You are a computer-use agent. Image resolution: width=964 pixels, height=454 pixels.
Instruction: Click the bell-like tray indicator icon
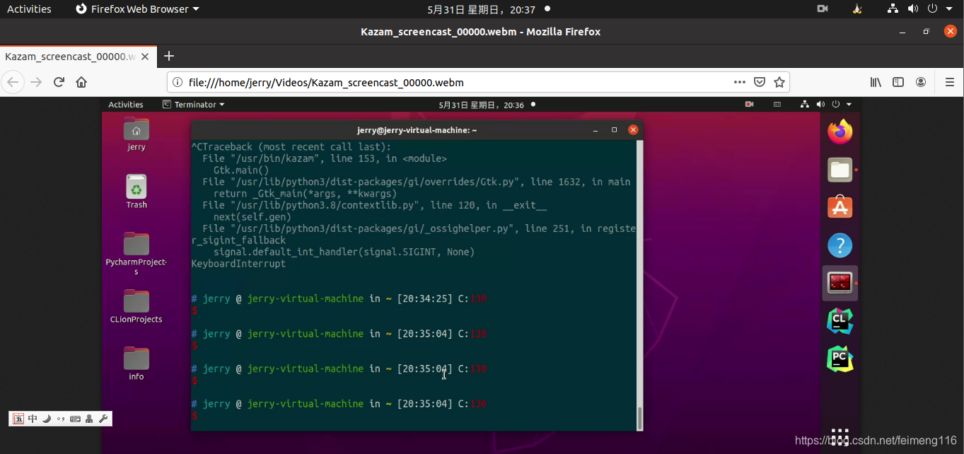(857, 9)
